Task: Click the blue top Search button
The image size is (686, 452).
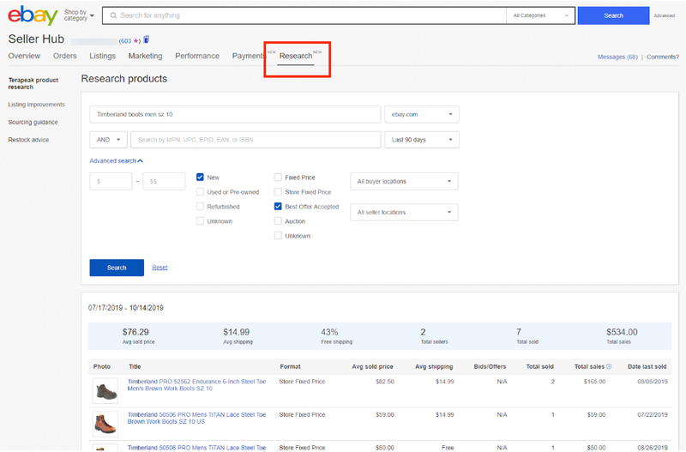Action: click(613, 15)
